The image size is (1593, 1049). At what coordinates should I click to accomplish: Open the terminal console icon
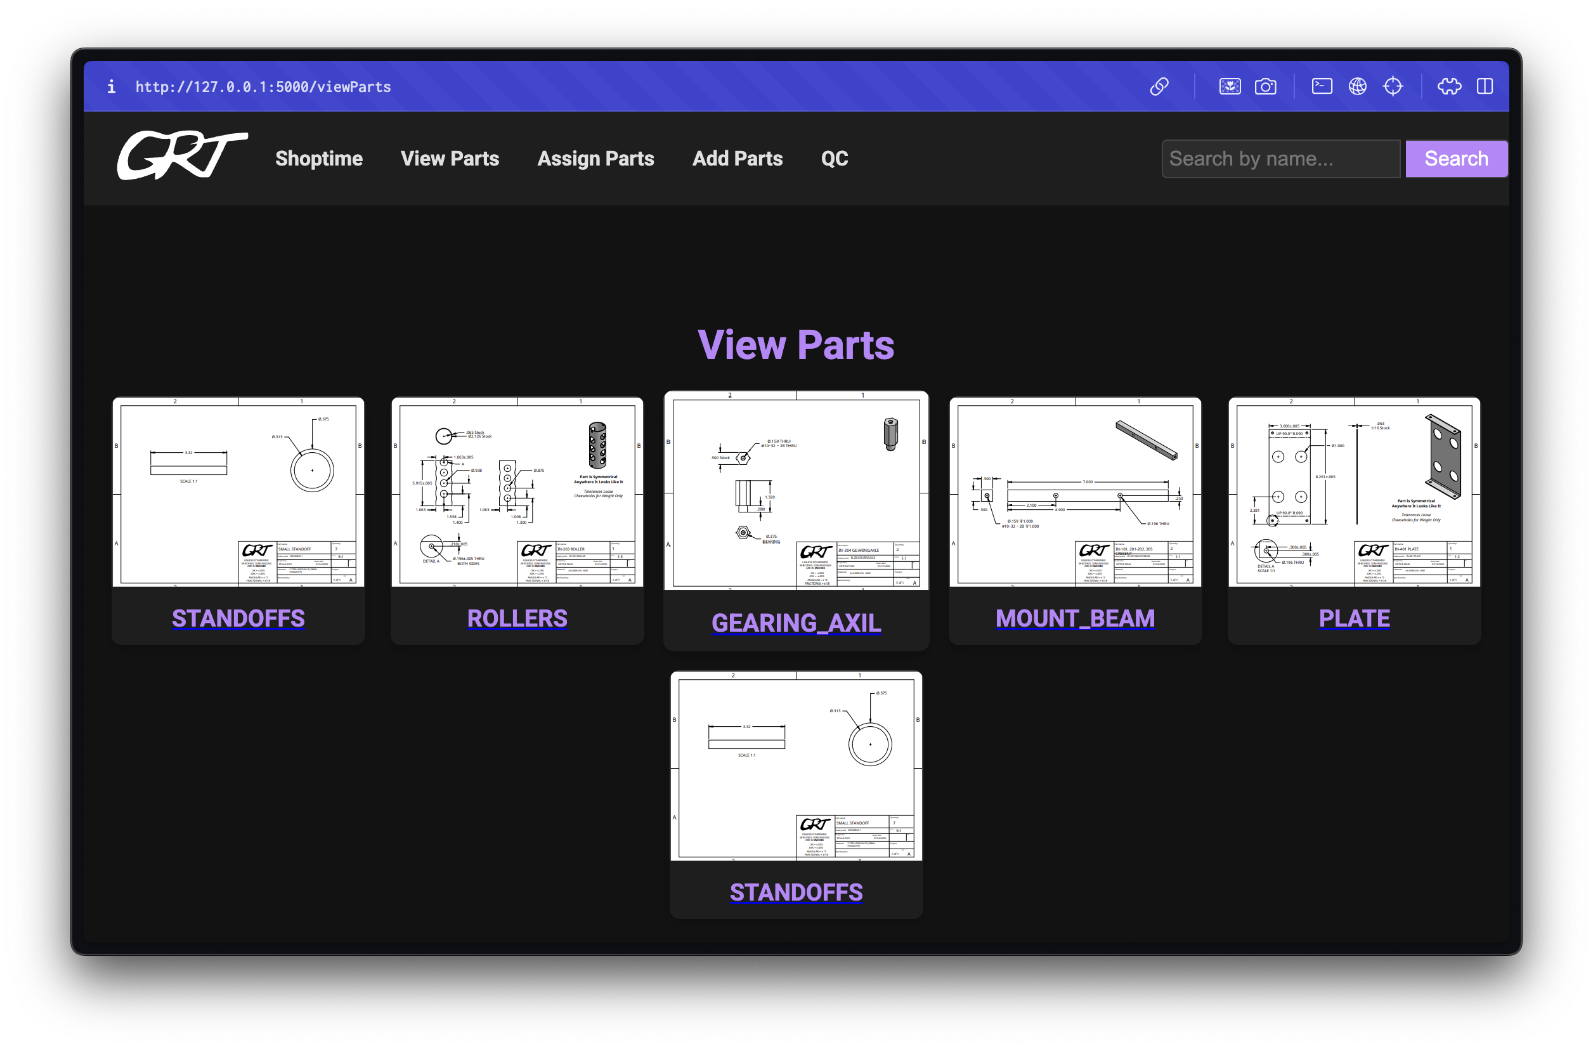(x=1321, y=86)
